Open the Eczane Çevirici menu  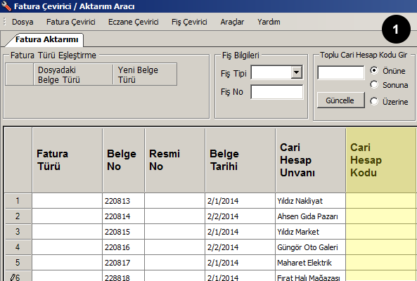click(x=133, y=22)
